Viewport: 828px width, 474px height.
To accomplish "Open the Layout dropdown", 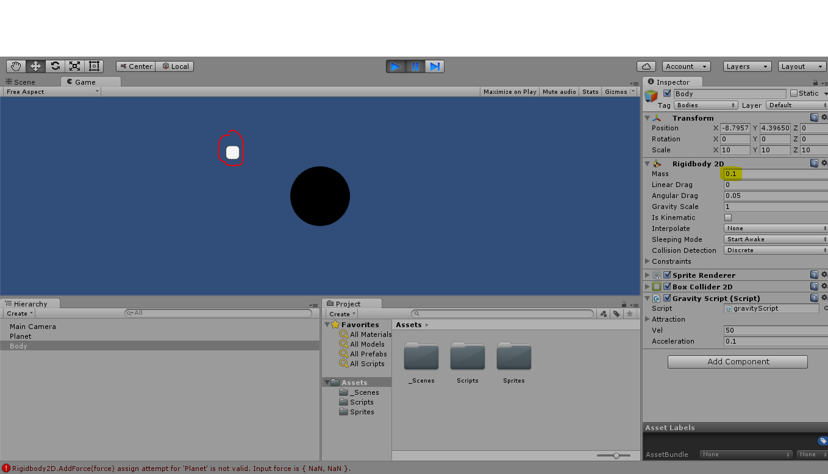I will tap(802, 66).
